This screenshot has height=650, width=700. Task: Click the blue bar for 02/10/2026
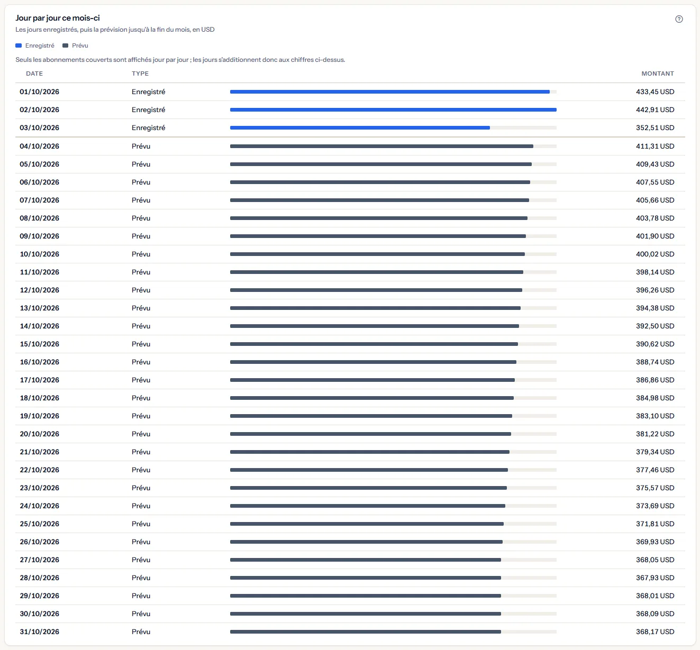[393, 109]
